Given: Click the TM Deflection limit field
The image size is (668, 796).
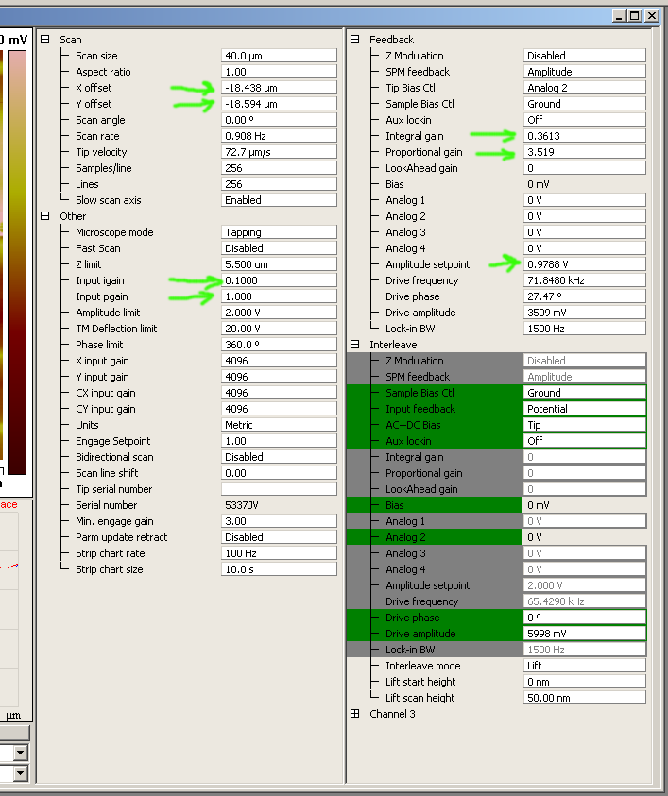Looking at the screenshot, I should [279, 329].
